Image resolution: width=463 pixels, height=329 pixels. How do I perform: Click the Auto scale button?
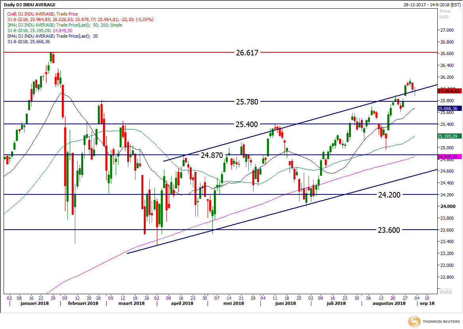(445, 291)
